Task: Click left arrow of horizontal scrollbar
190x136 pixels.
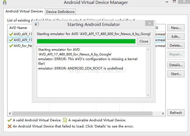Action: (10, 113)
